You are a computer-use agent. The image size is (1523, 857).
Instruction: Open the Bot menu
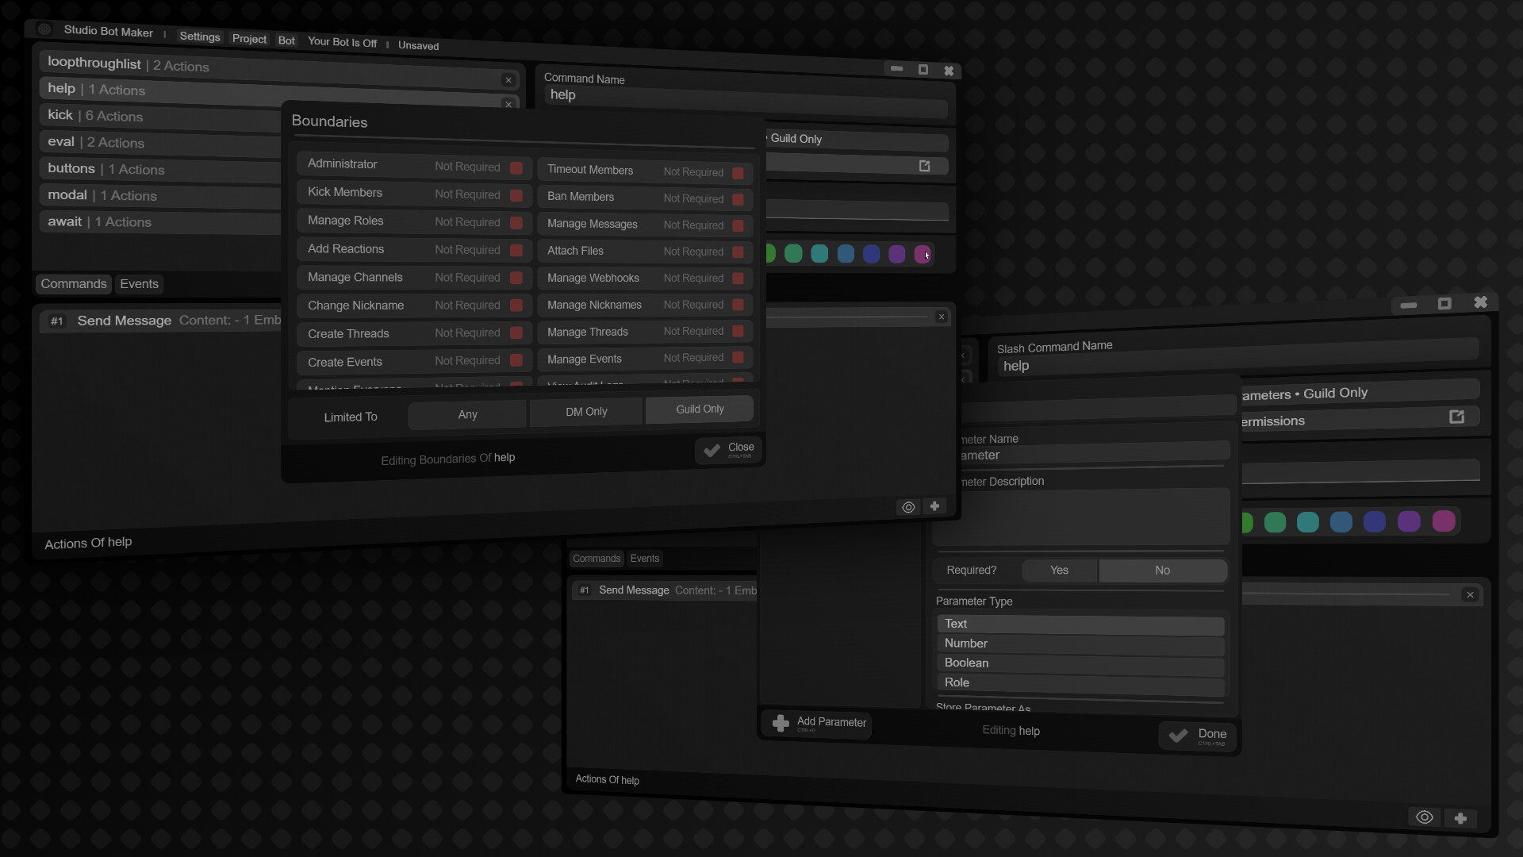click(x=286, y=40)
